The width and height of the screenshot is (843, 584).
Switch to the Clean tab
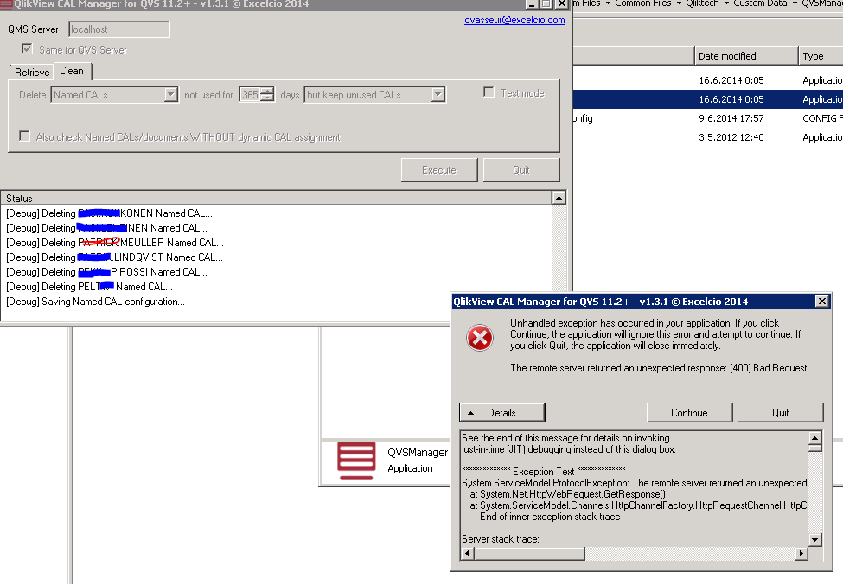(x=72, y=71)
